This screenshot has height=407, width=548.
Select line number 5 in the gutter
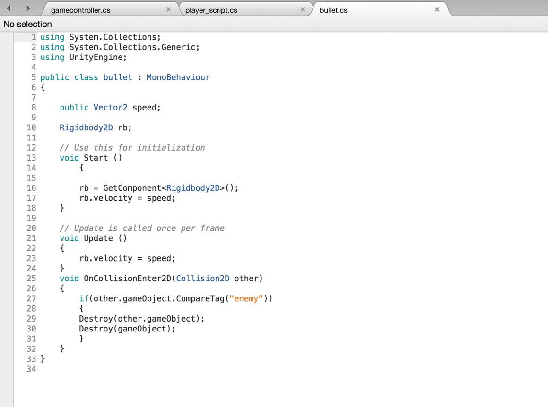(34, 77)
